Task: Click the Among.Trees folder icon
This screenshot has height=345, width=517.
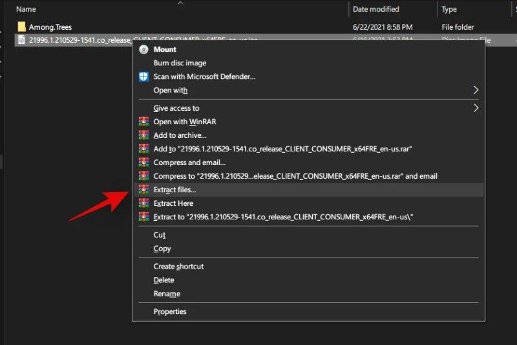Action: (x=21, y=27)
